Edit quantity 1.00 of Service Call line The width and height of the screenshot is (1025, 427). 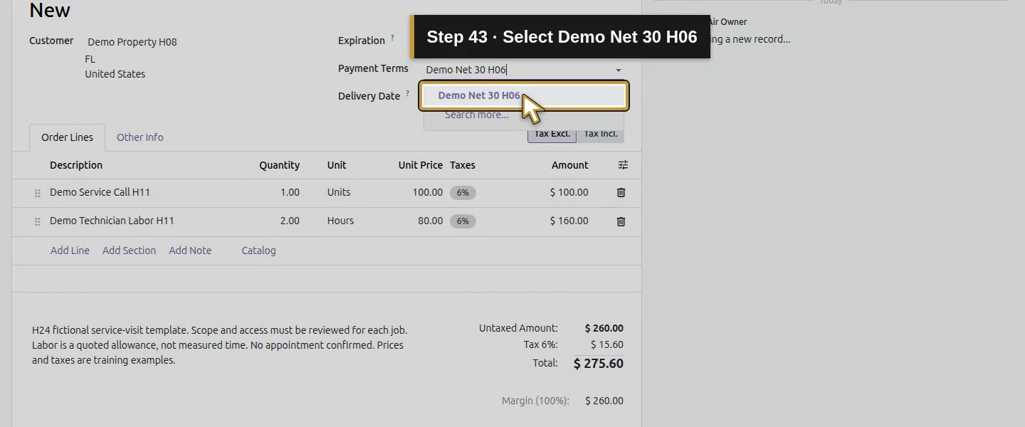click(x=290, y=192)
